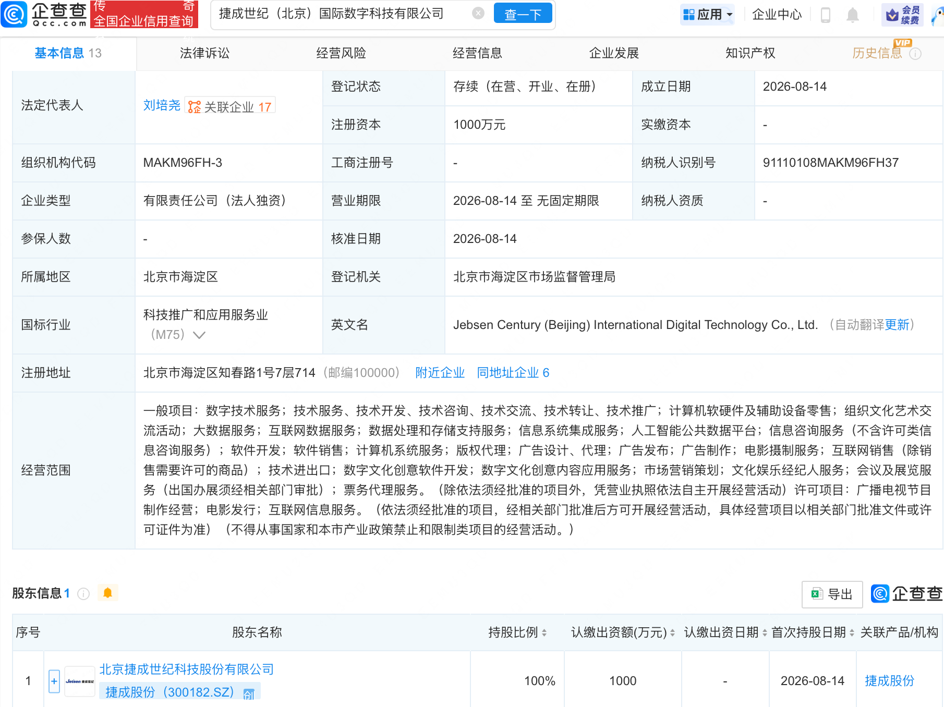Select the registered capital 1000万元 value

479,125
